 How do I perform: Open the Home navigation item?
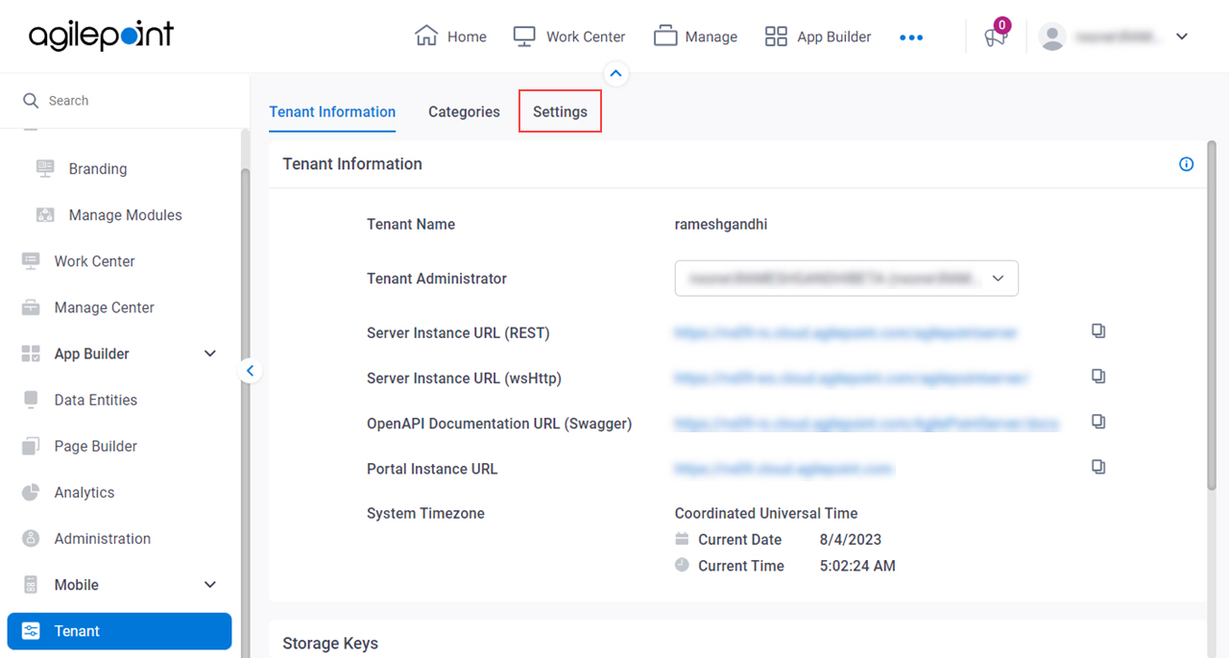point(450,37)
